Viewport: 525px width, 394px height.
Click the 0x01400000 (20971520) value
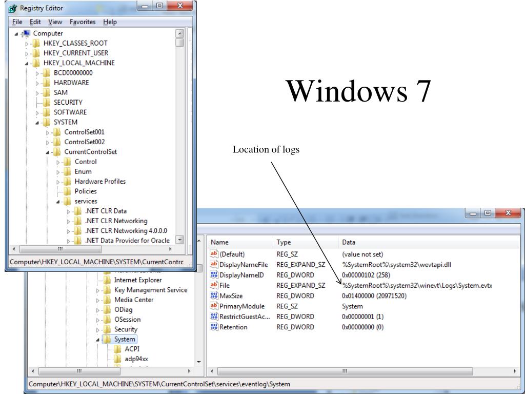click(x=374, y=296)
